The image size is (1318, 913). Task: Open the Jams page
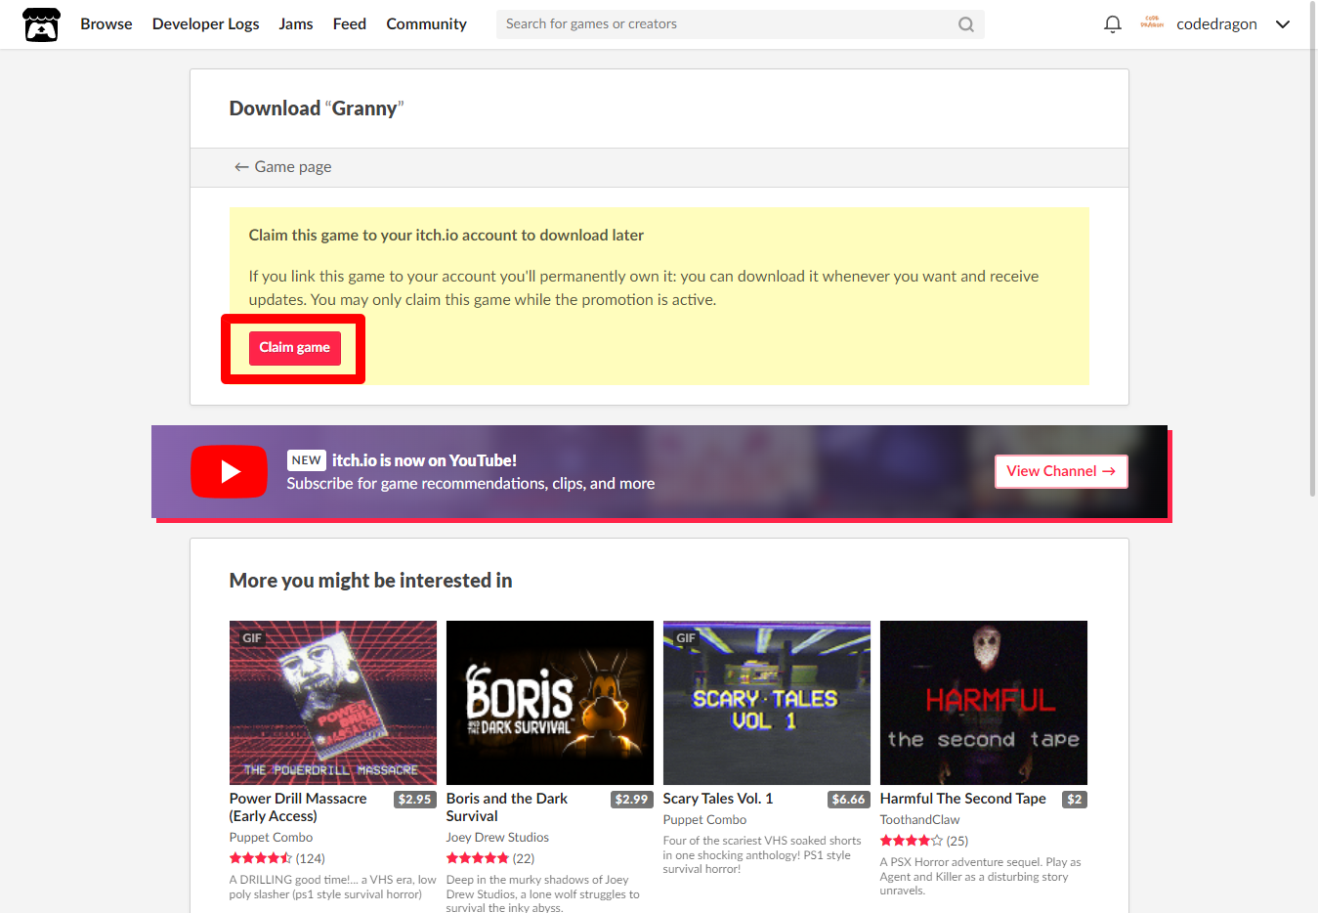click(296, 24)
